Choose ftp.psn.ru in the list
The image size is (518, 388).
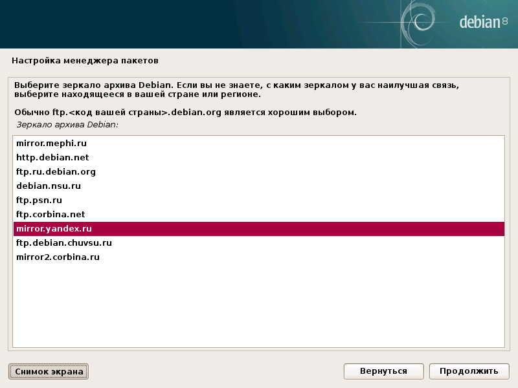(x=258, y=200)
